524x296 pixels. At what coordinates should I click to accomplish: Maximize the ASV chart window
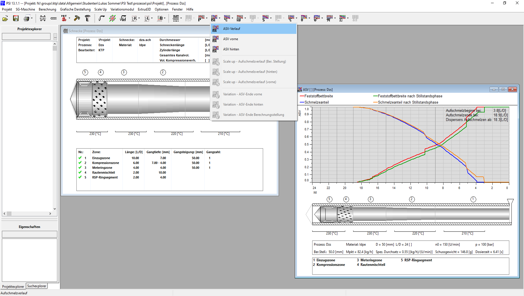point(503,89)
